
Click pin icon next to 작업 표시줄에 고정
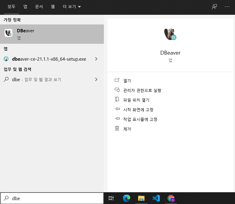click(x=117, y=119)
